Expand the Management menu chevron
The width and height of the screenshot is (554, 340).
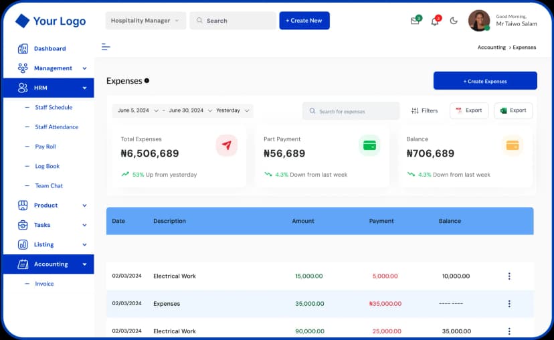pyautogui.click(x=84, y=68)
